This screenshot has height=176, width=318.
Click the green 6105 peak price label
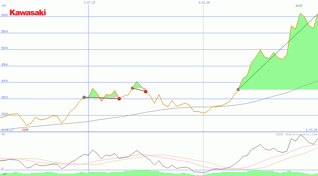tap(299, 6)
